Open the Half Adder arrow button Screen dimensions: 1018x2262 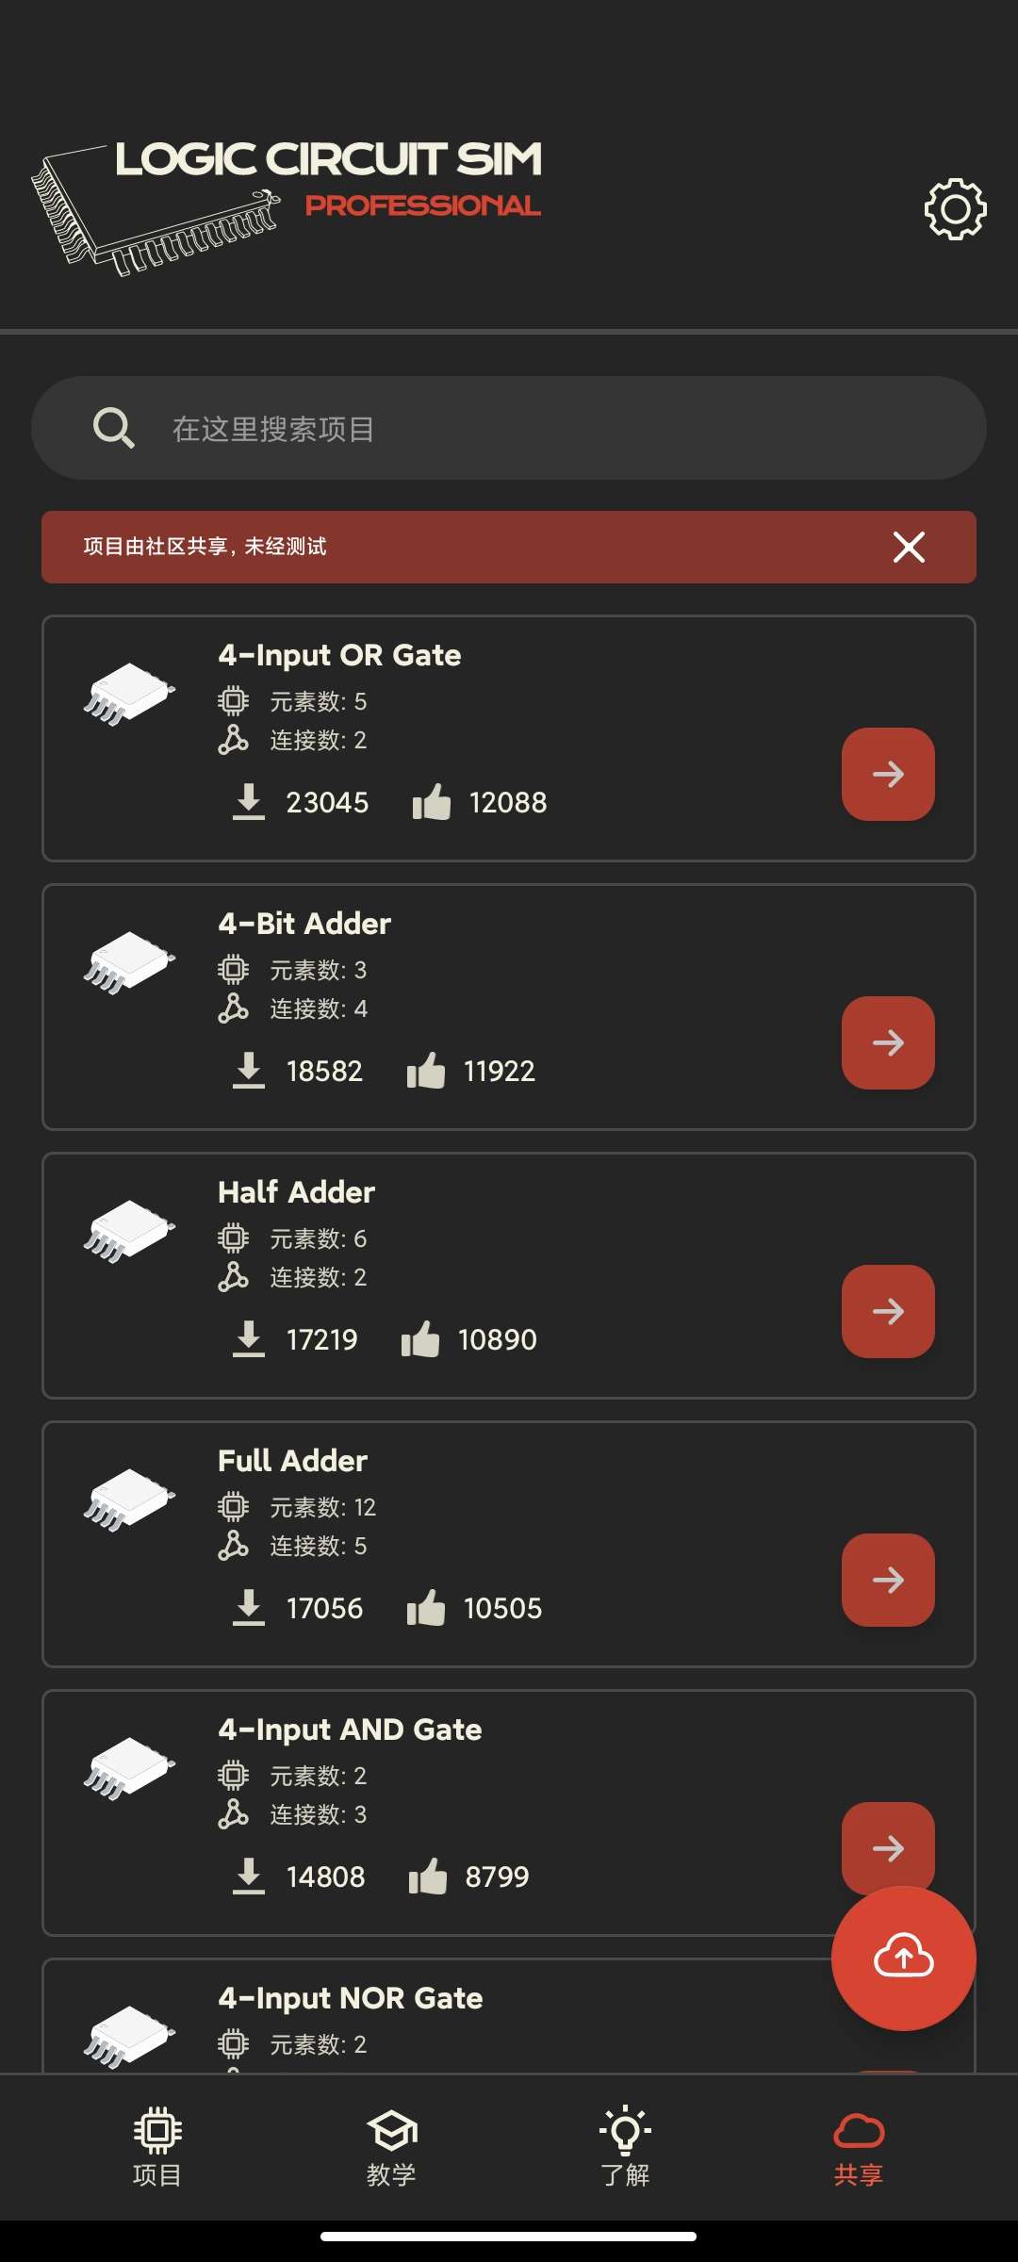[x=888, y=1311]
